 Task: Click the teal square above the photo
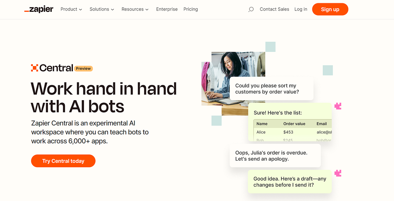(270, 47)
